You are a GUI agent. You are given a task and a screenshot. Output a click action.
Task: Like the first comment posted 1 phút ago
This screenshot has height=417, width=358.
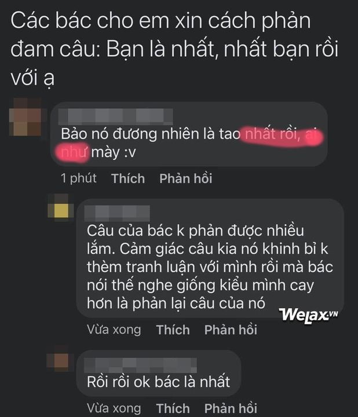coord(128,178)
